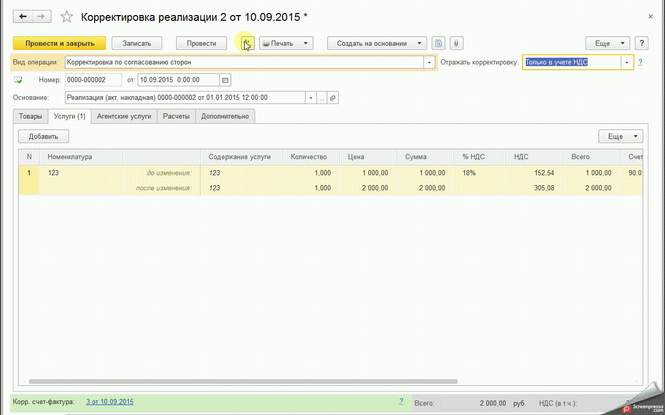
Task: Click the Цена column header
Action: coord(368,157)
